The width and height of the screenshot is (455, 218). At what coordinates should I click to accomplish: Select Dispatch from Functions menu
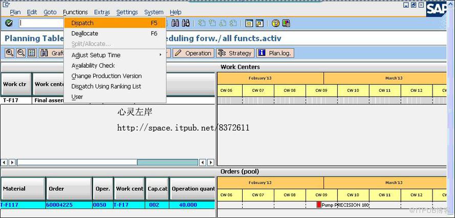[x=115, y=23]
